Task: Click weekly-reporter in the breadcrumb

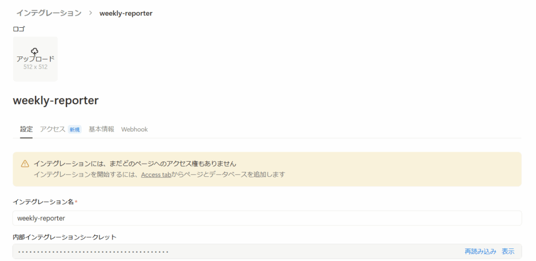Action: pos(126,13)
